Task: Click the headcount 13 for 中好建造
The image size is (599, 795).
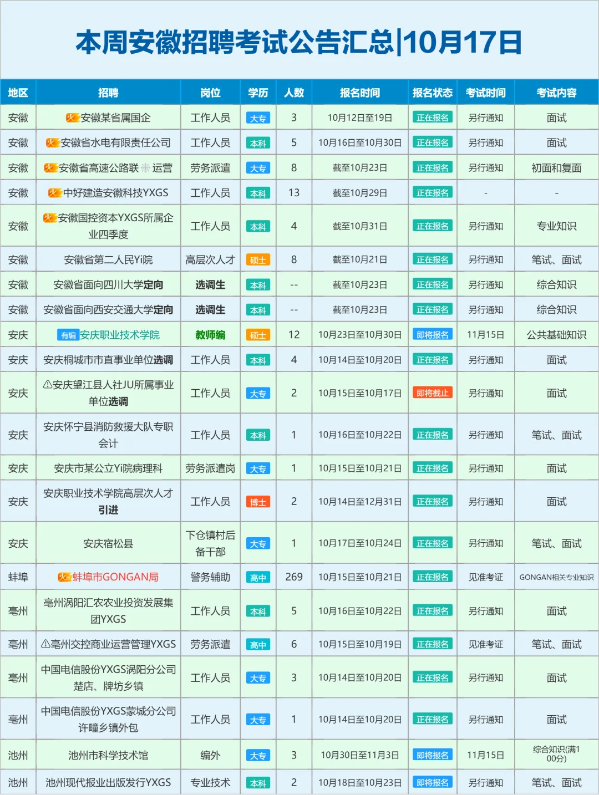Action: 294,193
